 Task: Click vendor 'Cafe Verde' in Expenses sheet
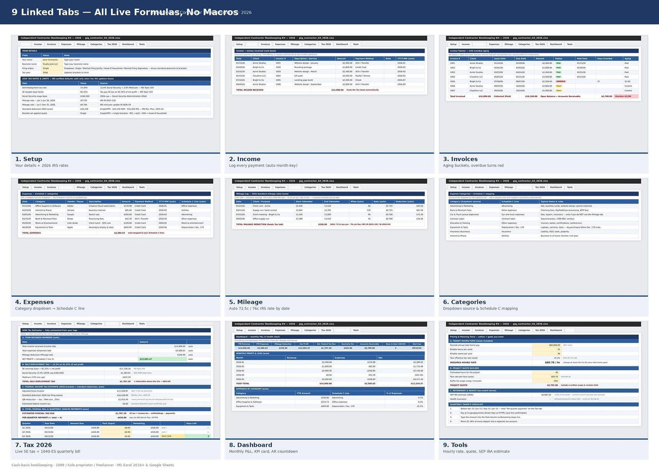click(x=72, y=223)
